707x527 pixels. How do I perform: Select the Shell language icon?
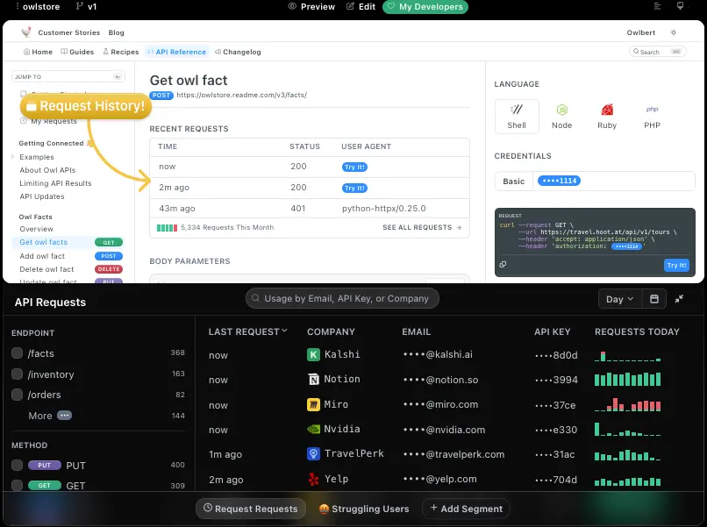(517, 117)
